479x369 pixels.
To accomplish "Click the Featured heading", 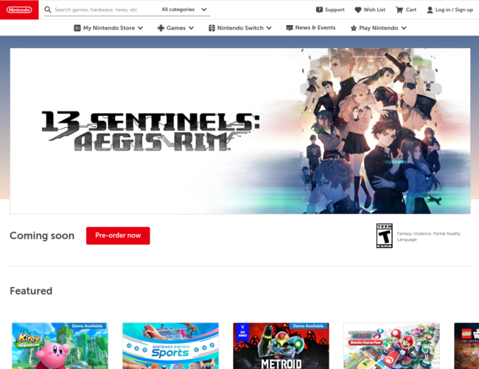I will (31, 291).
